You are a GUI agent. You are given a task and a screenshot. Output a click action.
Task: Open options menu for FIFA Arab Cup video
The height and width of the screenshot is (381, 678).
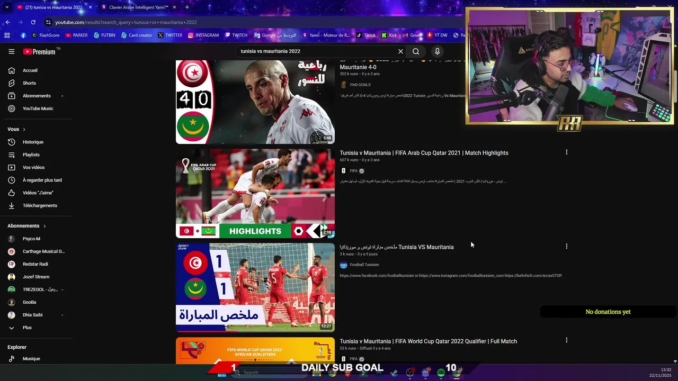(x=566, y=152)
